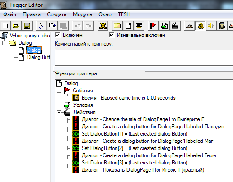The height and width of the screenshot is (182, 233).
Task: Select the Условия node label
Action: click(83, 105)
